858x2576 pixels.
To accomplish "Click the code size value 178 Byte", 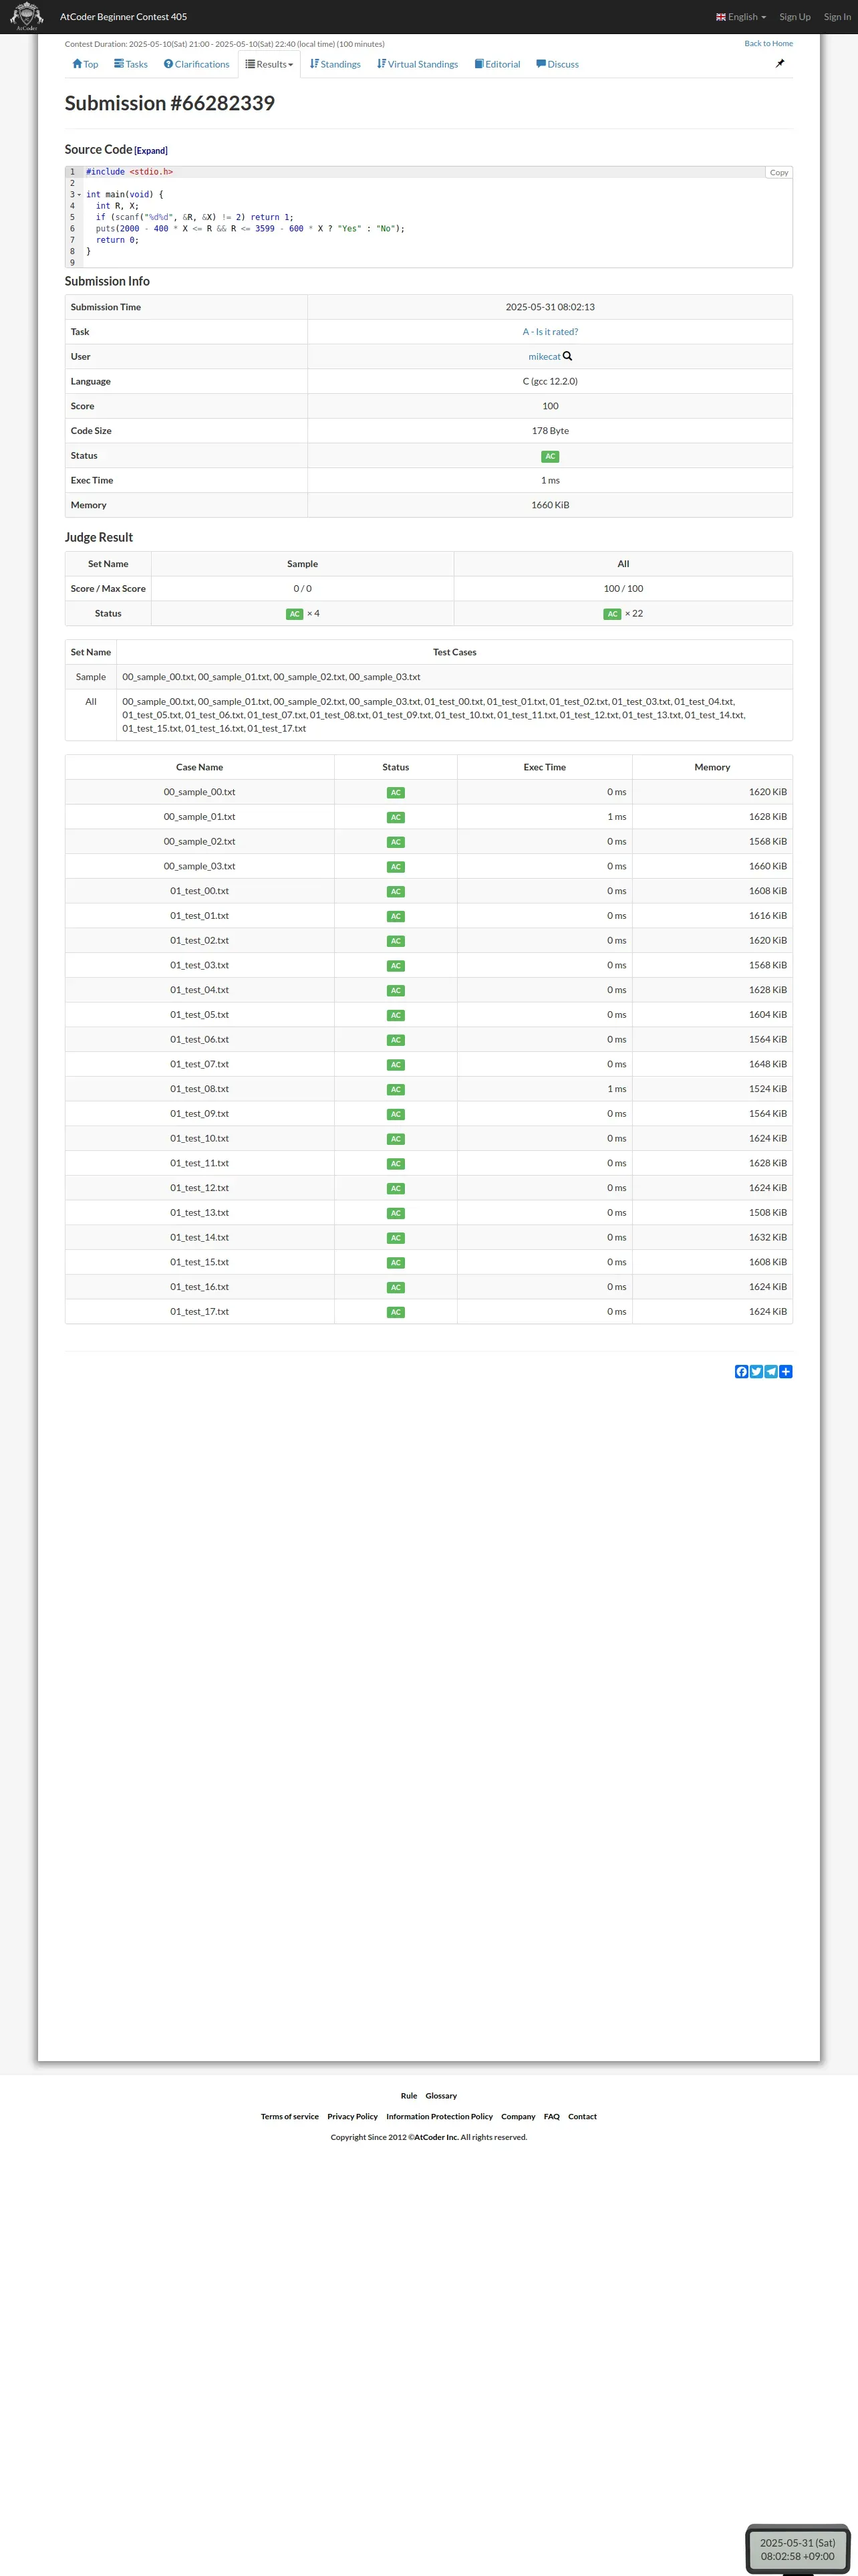I will point(551,431).
